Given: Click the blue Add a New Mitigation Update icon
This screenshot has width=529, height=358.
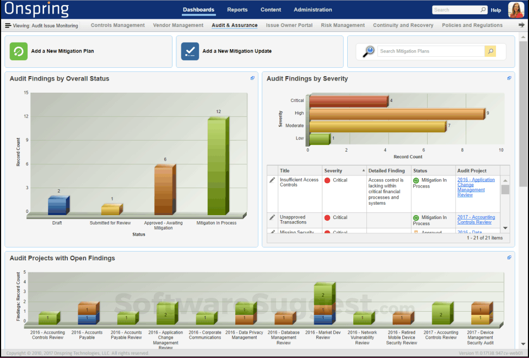Looking at the screenshot, I should 190,51.
